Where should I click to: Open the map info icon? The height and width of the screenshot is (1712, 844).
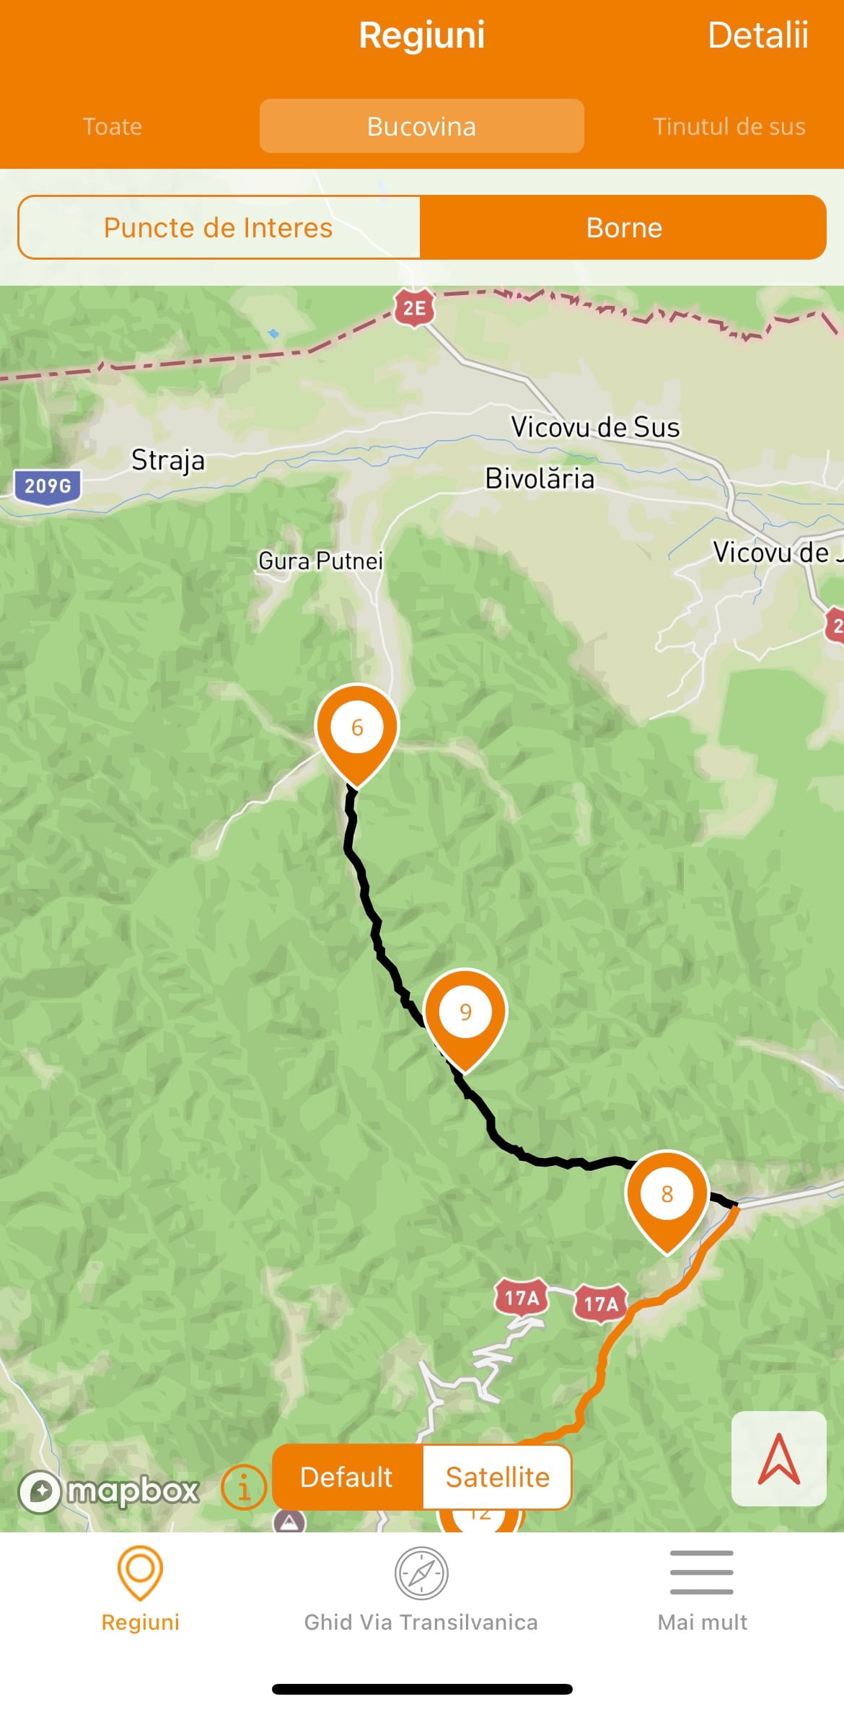244,1487
